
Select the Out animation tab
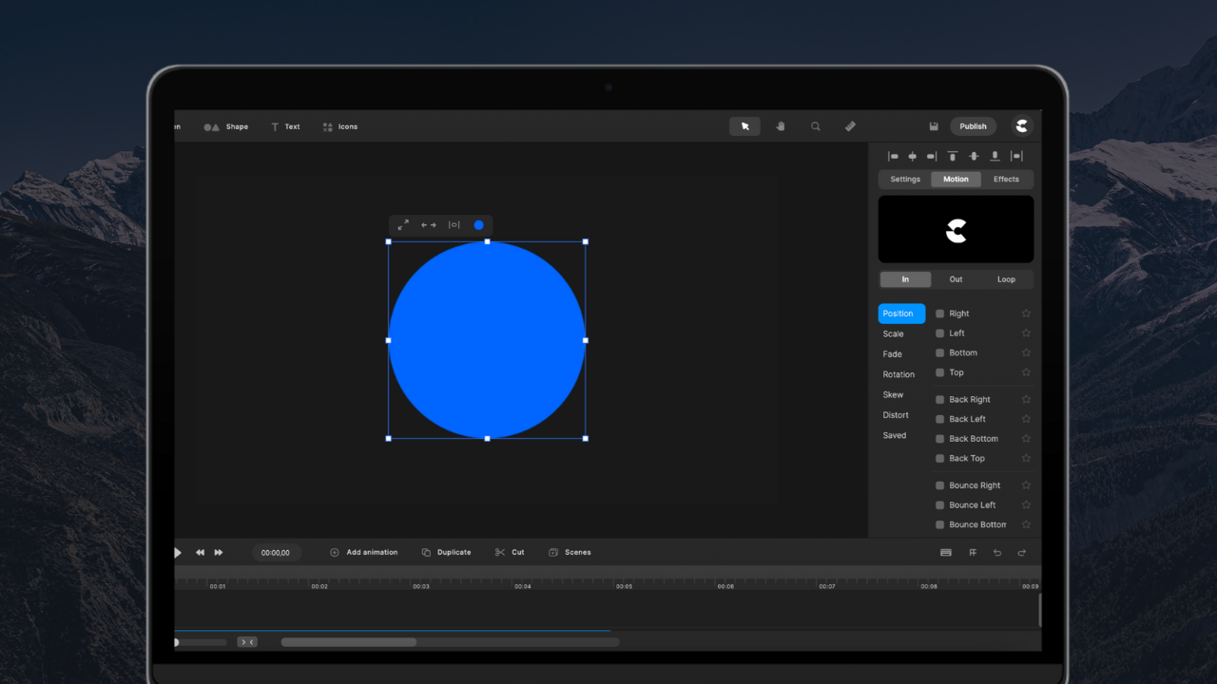(956, 279)
